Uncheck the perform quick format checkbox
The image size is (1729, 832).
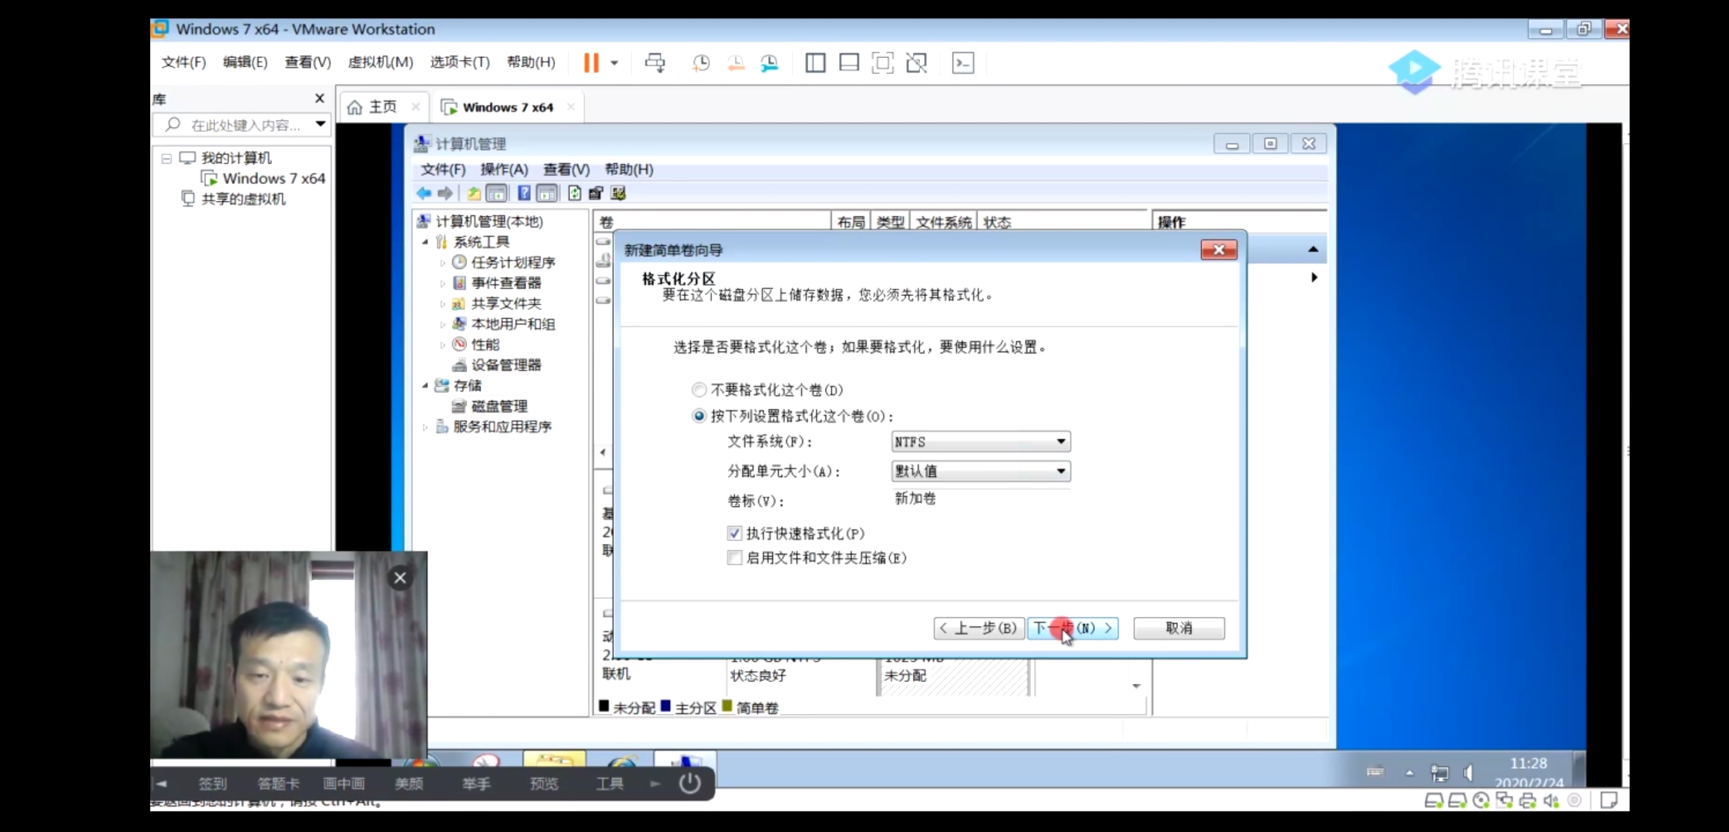[734, 533]
